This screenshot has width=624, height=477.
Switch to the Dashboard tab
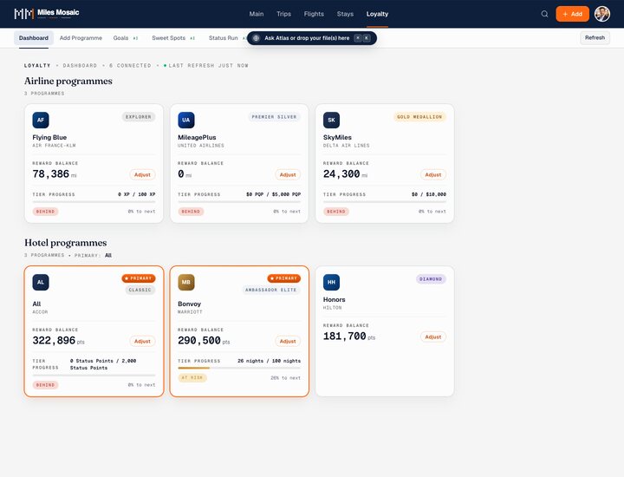click(34, 38)
